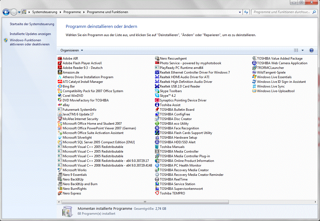
Task: Click the refresh button beside address bar
Action: (246, 12)
